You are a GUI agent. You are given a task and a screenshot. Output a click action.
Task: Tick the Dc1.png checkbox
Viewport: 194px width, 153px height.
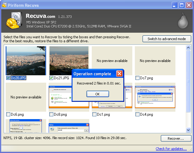[x=94, y=114]
